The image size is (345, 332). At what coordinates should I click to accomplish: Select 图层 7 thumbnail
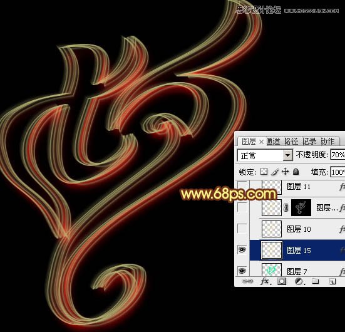click(x=272, y=270)
